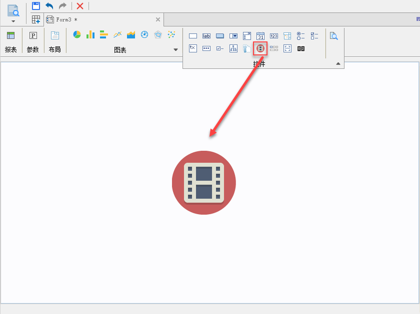Select the date picker calendar widget
420x314 pixels.
260,35
